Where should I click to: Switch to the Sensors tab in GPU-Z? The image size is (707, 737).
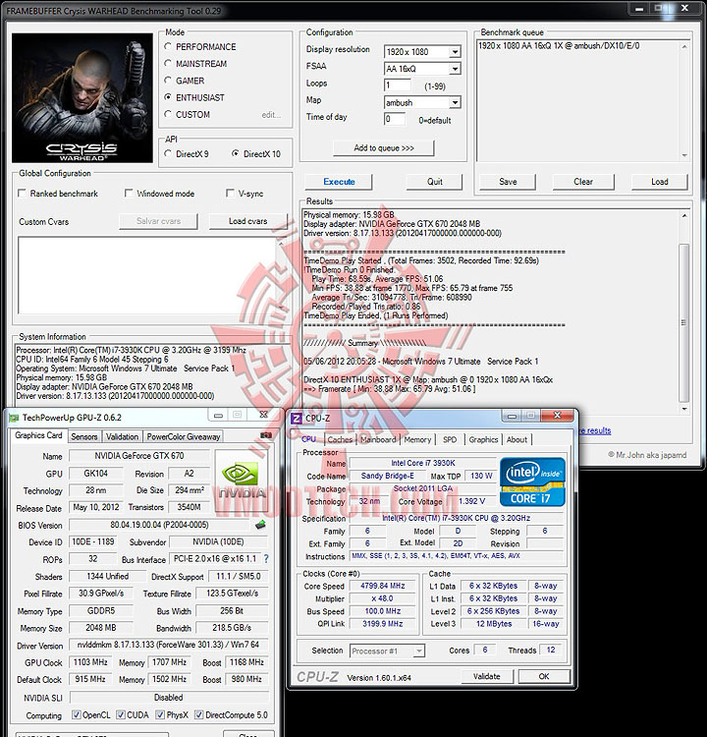tap(84, 436)
